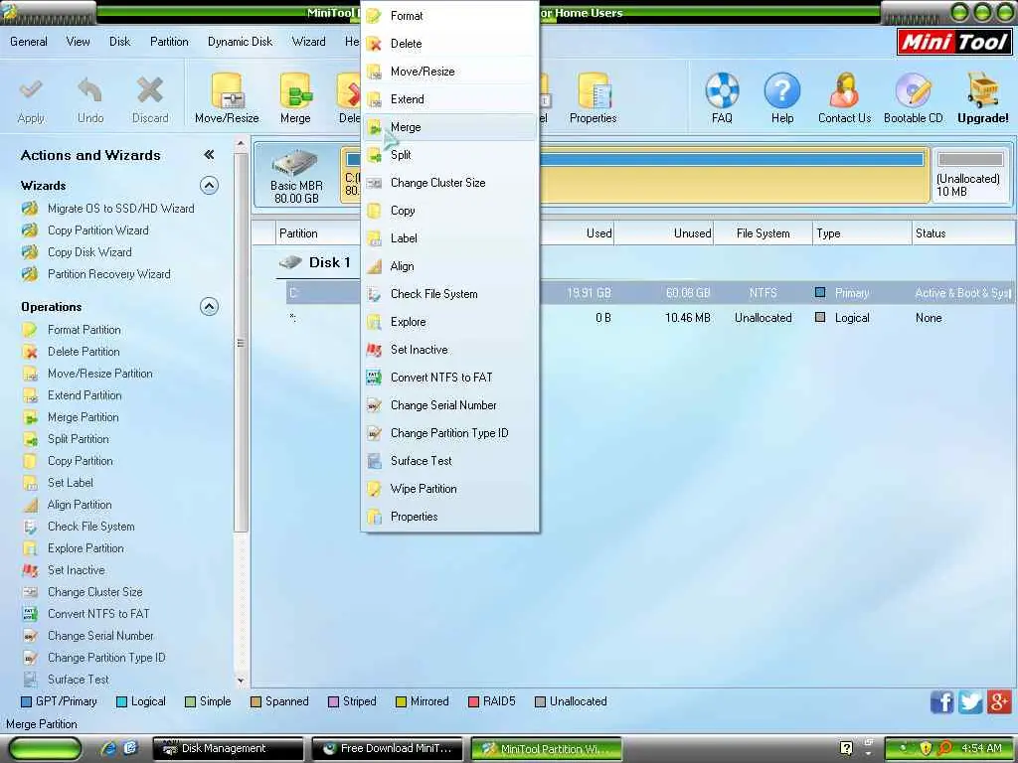
Task: Open the View menu
Action: [x=78, y=42]
